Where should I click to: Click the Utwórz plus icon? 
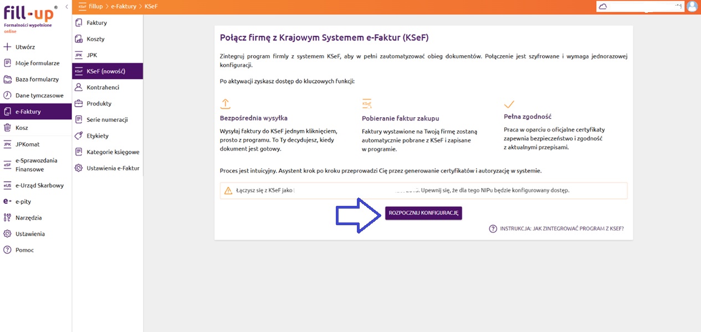pos(8,47)
